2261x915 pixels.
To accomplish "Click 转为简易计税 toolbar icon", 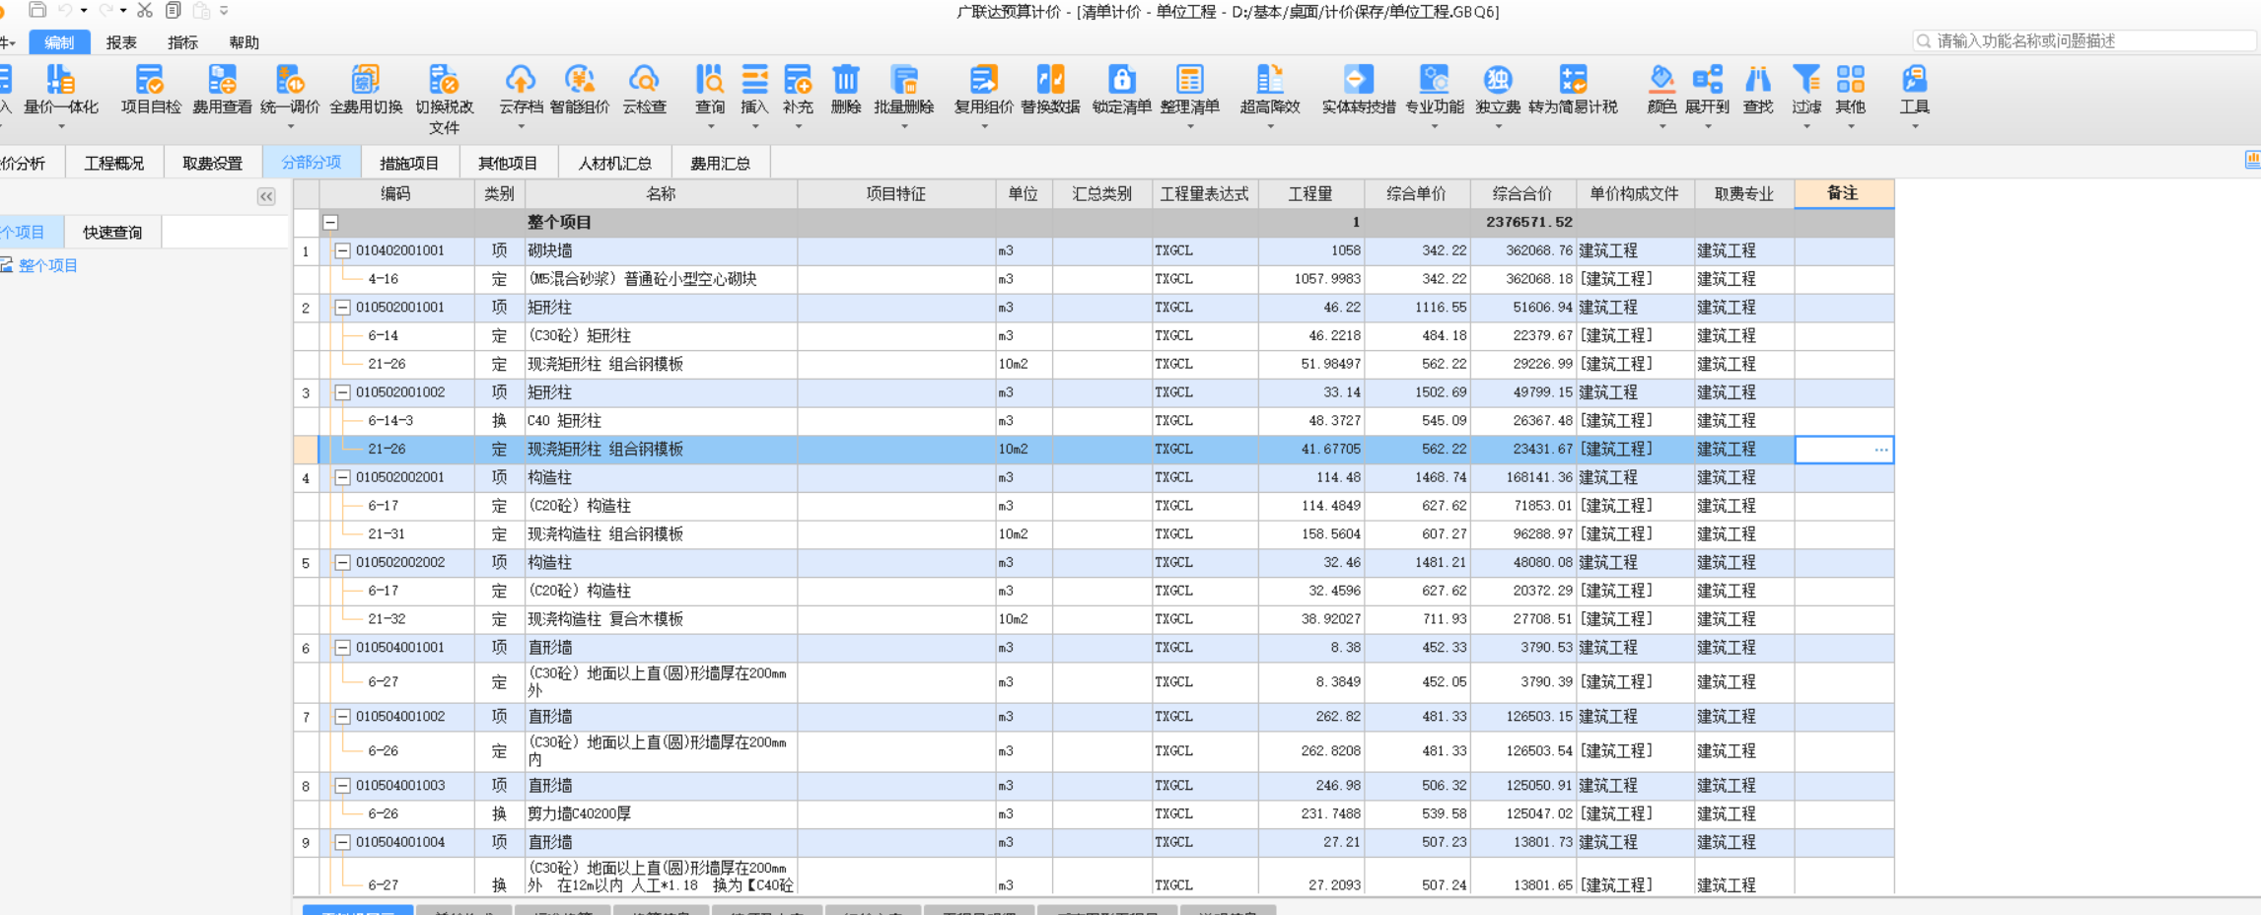I will pos(1573,80).
